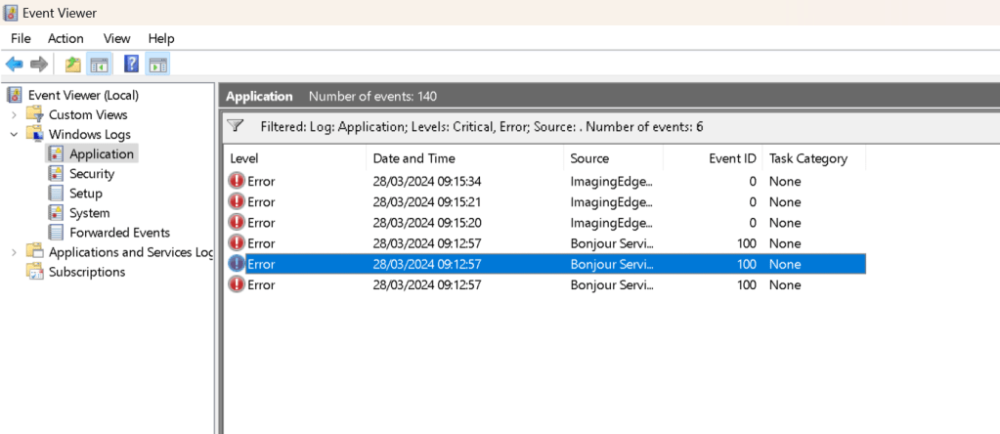This screenshot has height=434, width=1000.
Task: Click date cell 28/03/2024 09:15:21
Action: point(427,202)
